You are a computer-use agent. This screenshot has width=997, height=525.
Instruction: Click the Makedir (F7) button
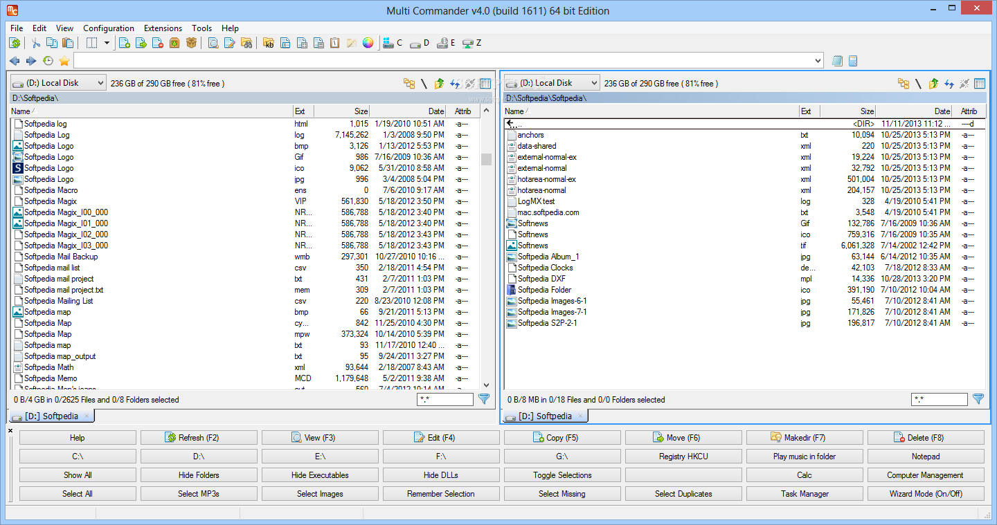[805, 437]
